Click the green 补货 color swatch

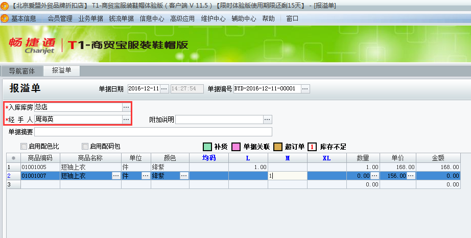tap(207, 147)
